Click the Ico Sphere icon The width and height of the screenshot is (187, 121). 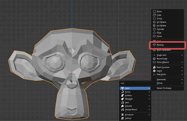(x=154, y=26)
